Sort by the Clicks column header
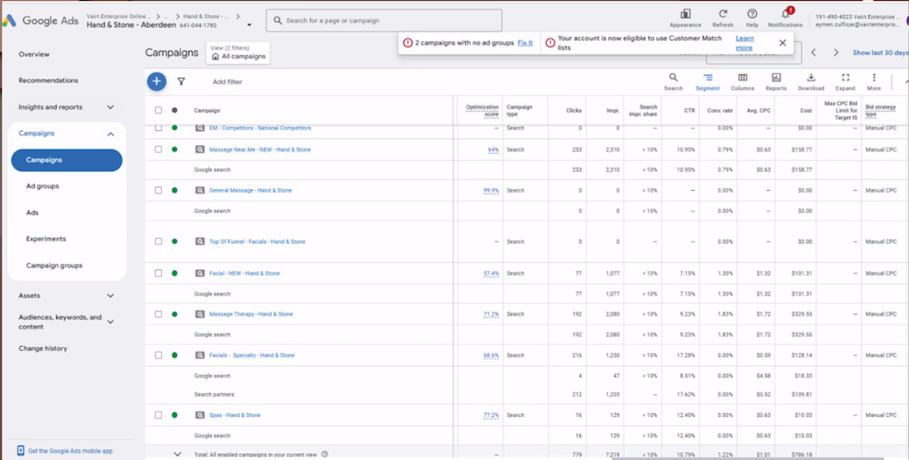 [574, 111]
